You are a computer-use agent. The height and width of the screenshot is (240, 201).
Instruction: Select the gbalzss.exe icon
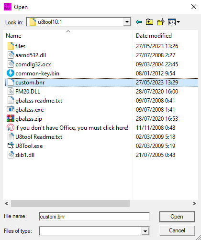[x=11, y=109]
